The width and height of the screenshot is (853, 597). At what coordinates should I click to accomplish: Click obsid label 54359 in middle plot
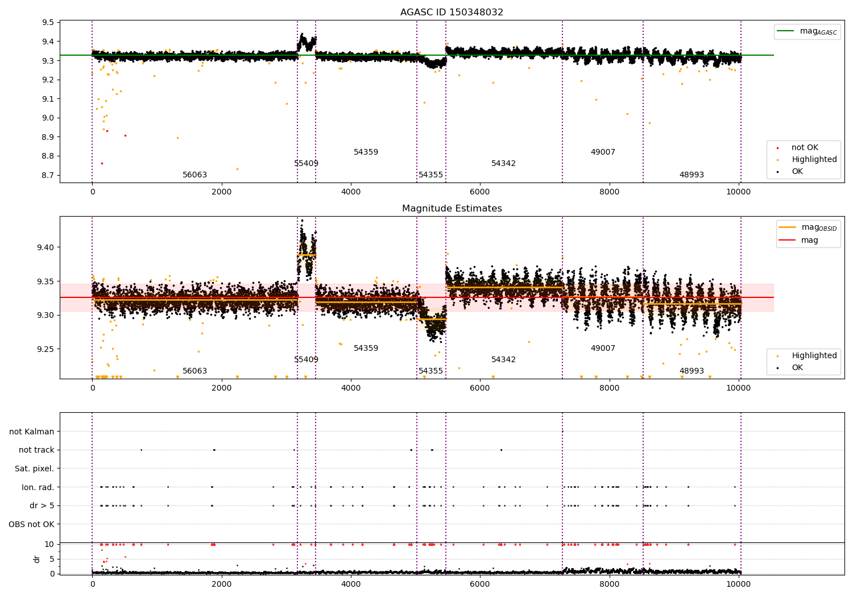pyautogui.click(x=366, y=348)
